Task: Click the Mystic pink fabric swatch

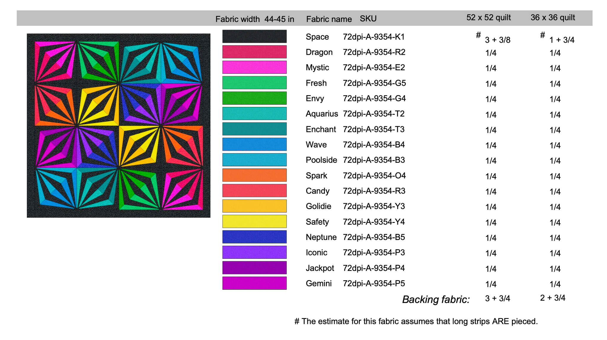Action: [254, 67]
